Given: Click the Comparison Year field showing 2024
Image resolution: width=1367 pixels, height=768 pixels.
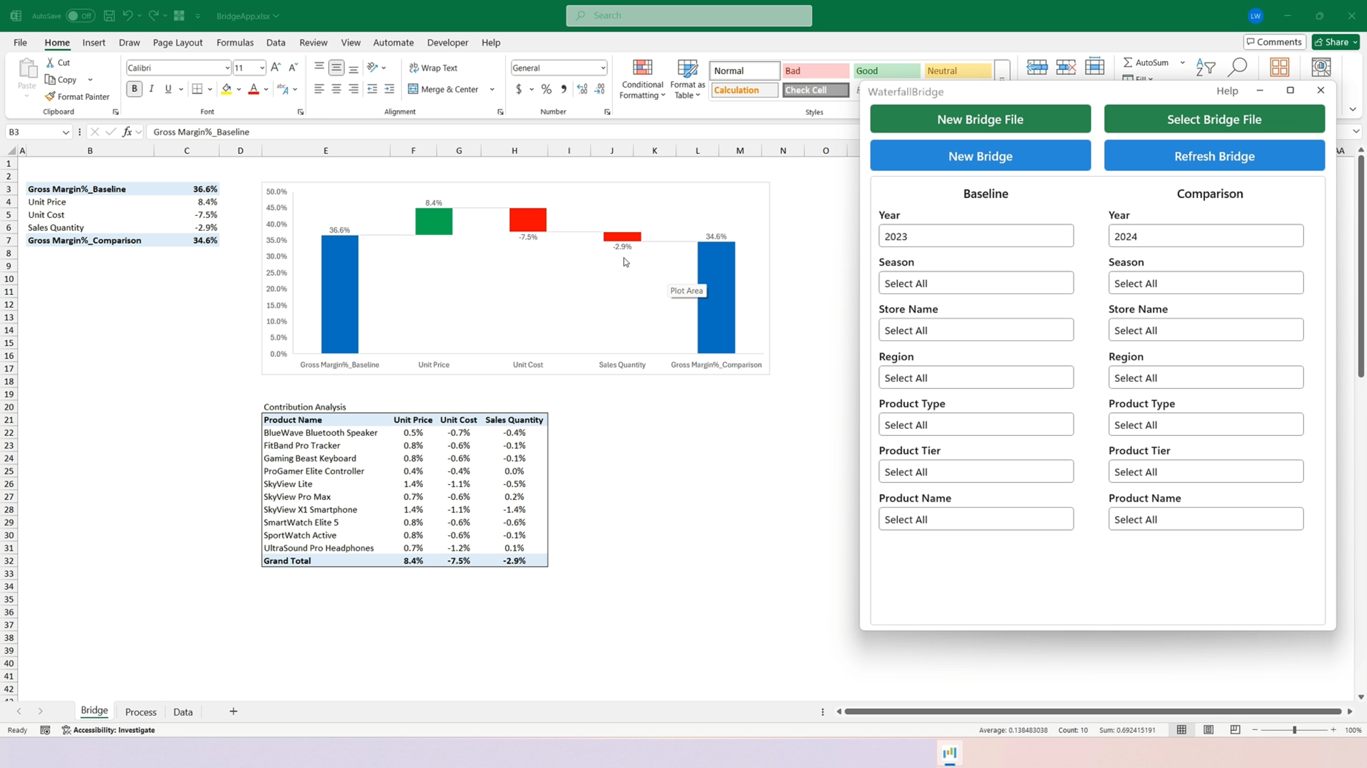Looking at the screenshot, I should tap(1206, 236).
